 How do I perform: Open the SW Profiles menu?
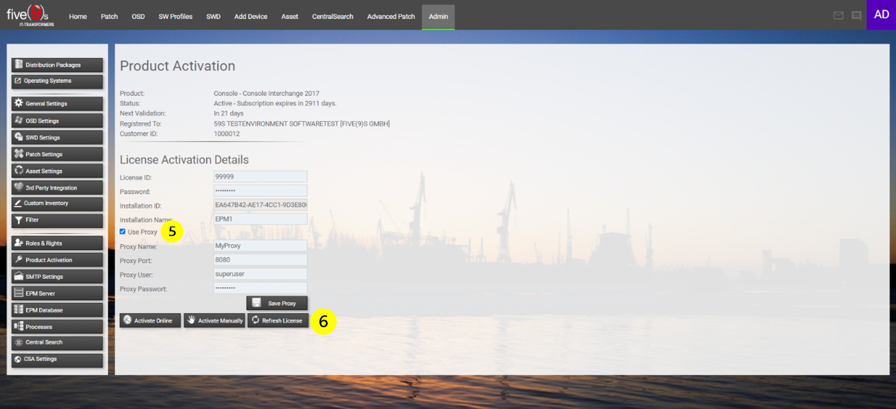pyautogui.click(x=175, y=16)
